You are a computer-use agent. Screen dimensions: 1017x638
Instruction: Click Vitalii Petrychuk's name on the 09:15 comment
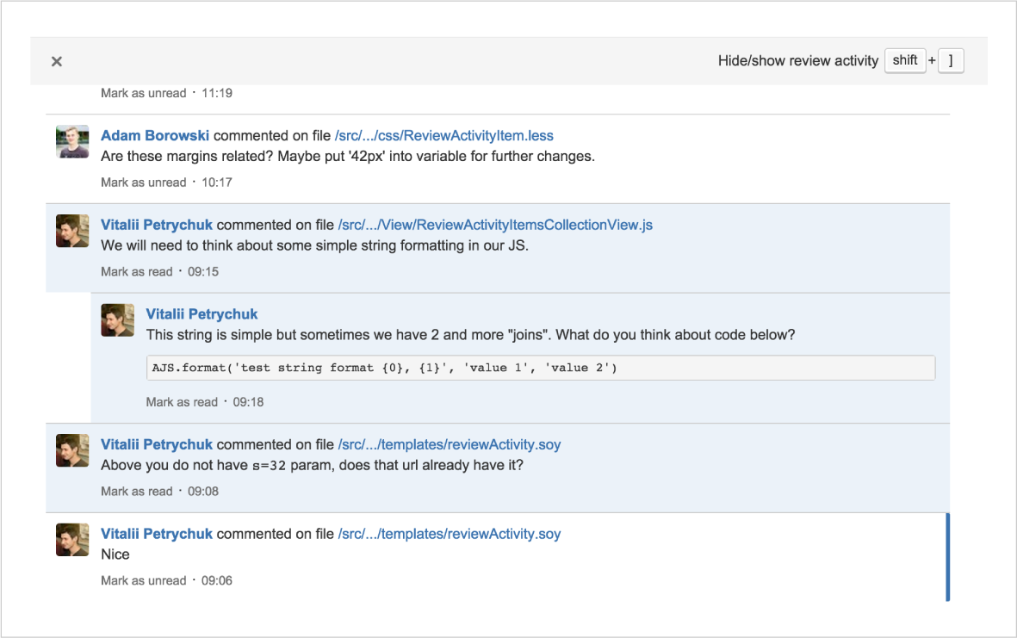coord(156,224)
